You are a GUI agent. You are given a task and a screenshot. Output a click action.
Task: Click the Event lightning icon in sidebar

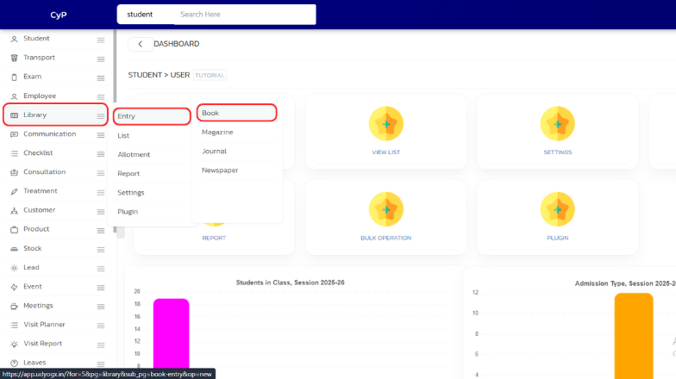[14, 287]
